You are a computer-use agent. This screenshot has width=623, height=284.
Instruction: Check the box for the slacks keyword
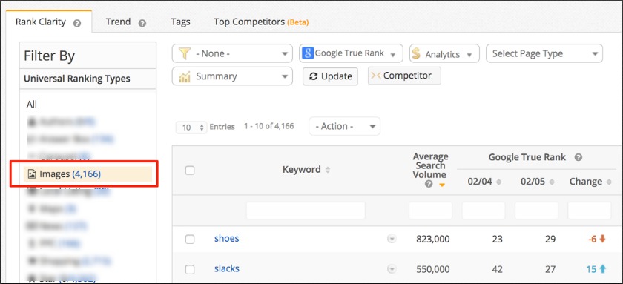[190, 269]
